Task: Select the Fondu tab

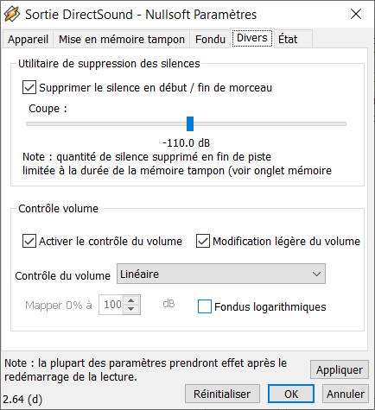Action: coord(210,39)
